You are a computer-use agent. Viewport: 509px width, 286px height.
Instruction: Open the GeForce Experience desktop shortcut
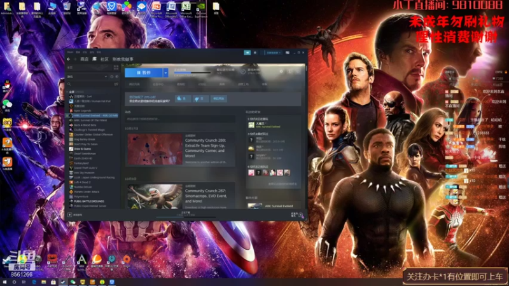click(201, 9)
